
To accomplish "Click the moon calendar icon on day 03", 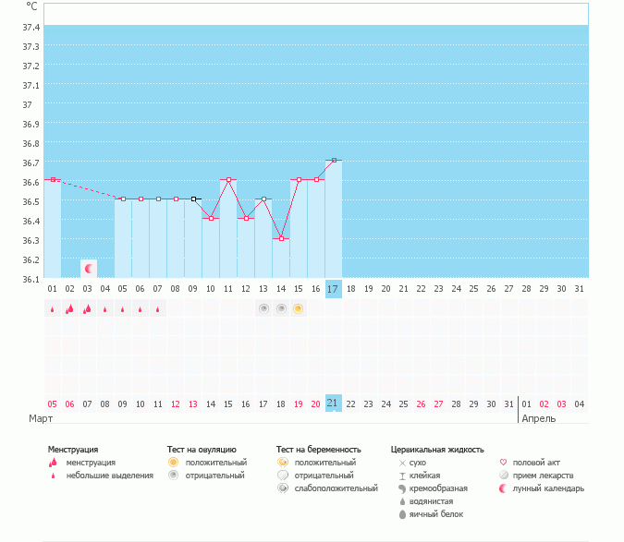I will pyautogui.click(x=89, y=269).
